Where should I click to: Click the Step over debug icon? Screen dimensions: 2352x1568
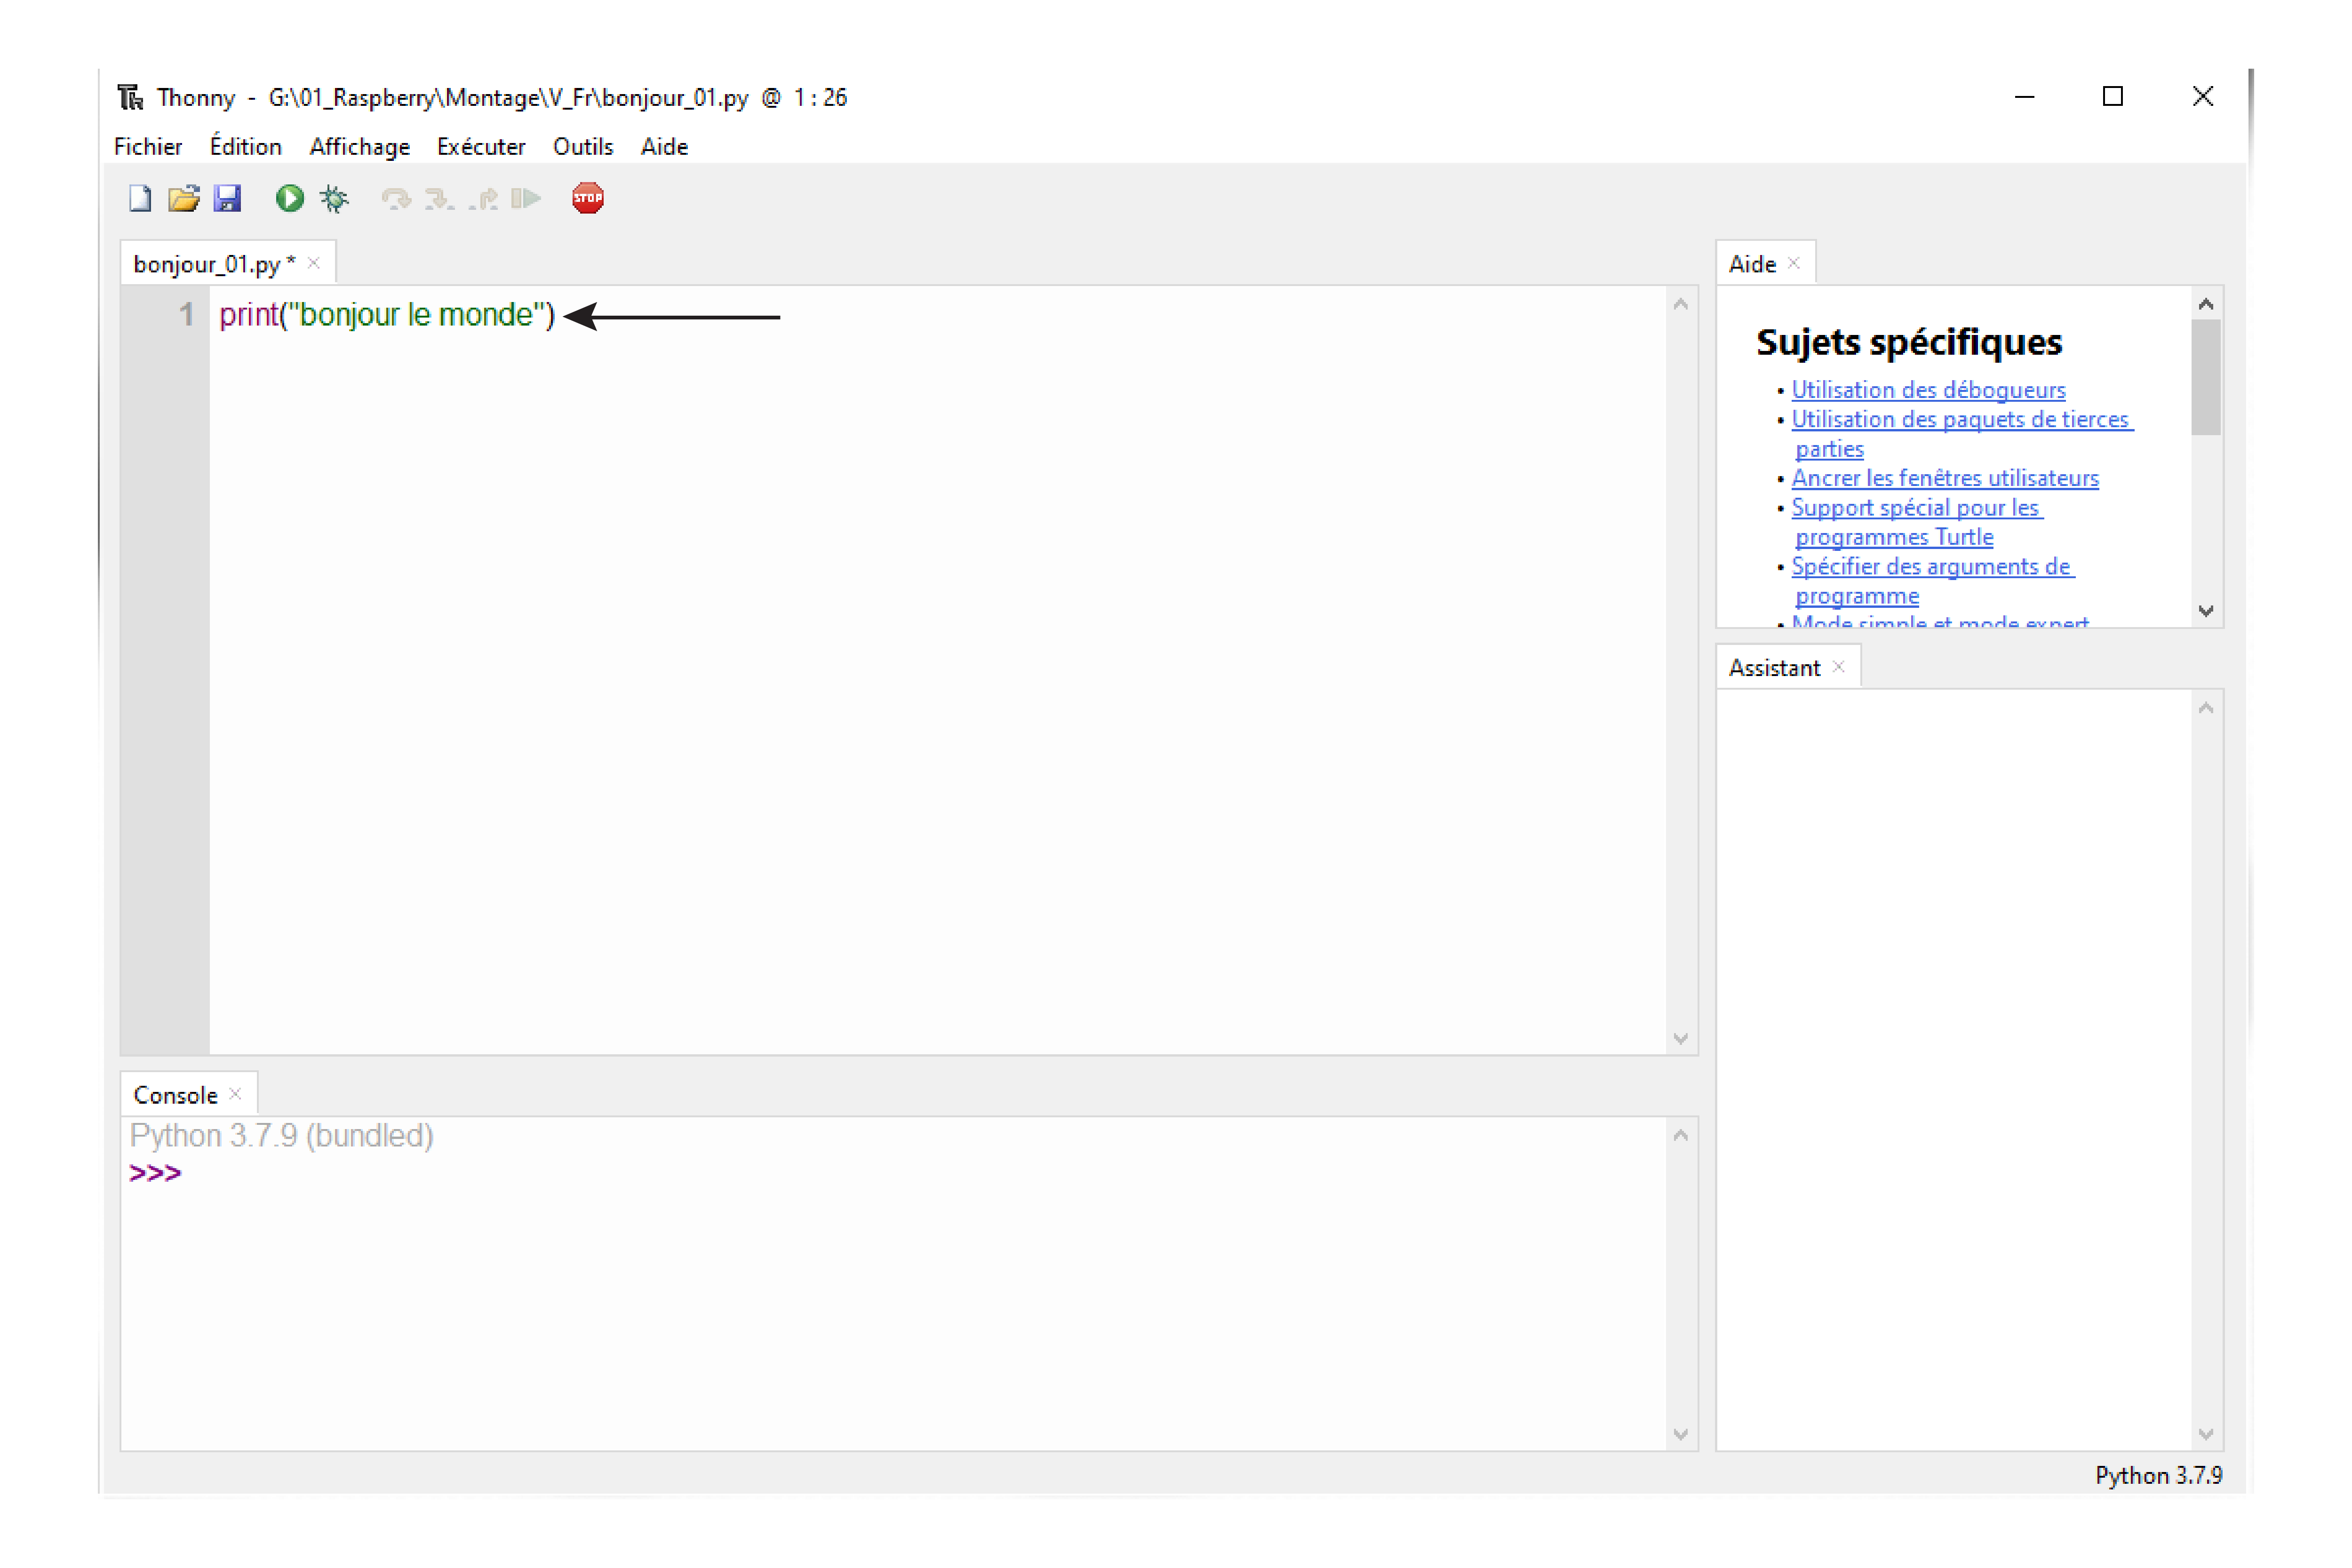[396, 199]
